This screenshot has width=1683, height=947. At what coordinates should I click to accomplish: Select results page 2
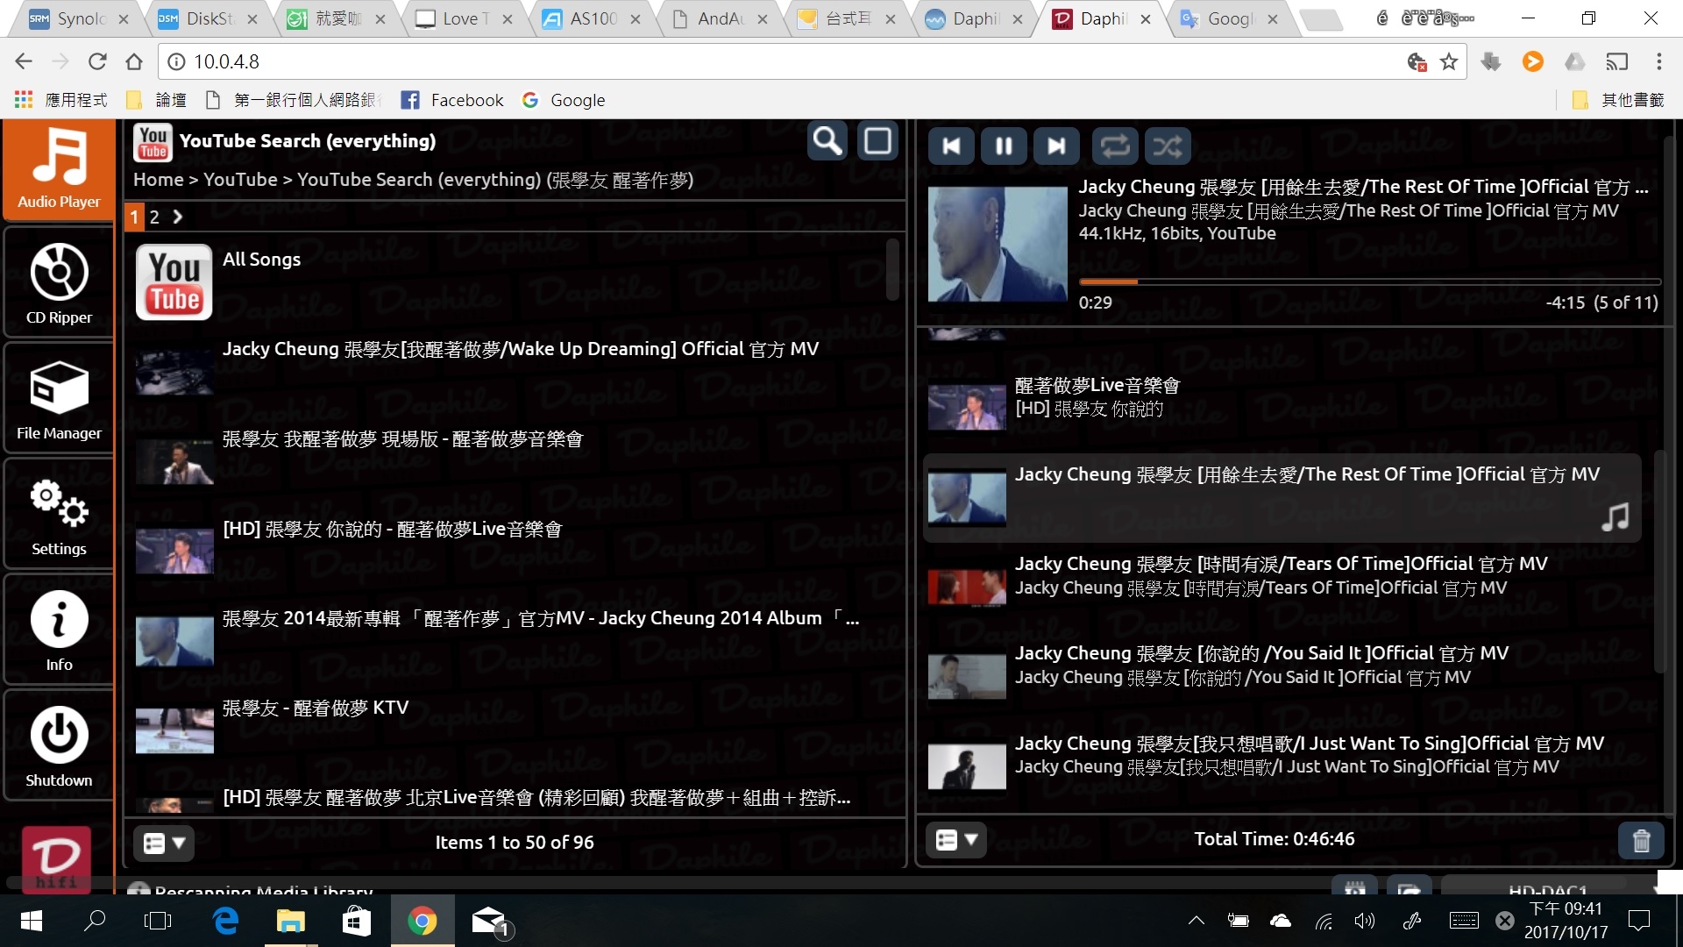[x=154, y=217]
